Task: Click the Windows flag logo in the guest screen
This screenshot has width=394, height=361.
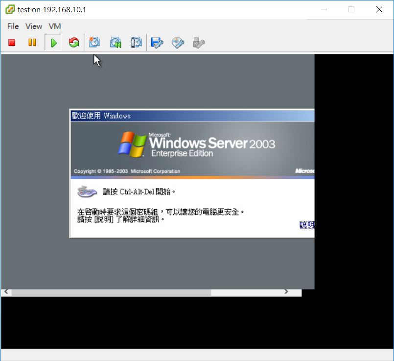Action: pyautogui.click(x=132, y=144)
